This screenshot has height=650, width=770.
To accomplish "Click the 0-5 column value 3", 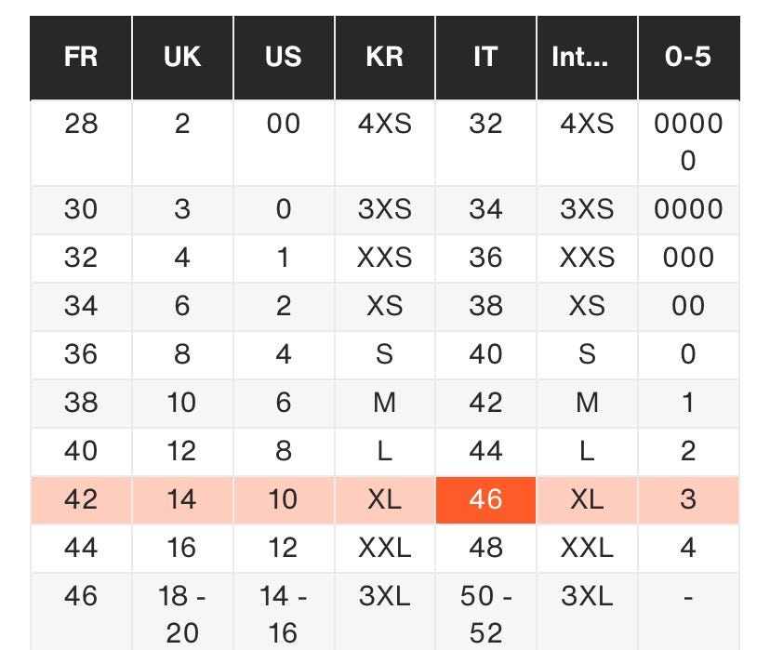I will coord(688,499).
